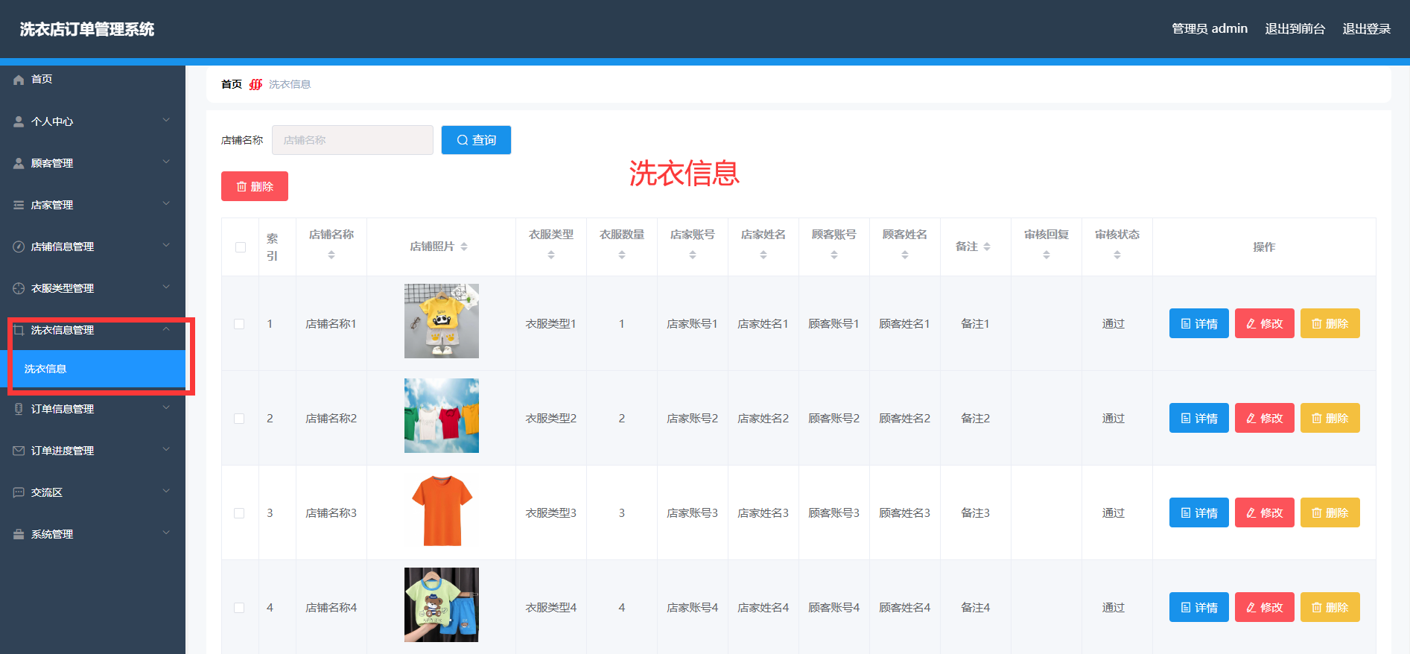Image resolution: width=1410 pixels, height=654 pixels.
Task: Expand 衣服类型管理 menu chevron
Action: click(x=166, y=287)
